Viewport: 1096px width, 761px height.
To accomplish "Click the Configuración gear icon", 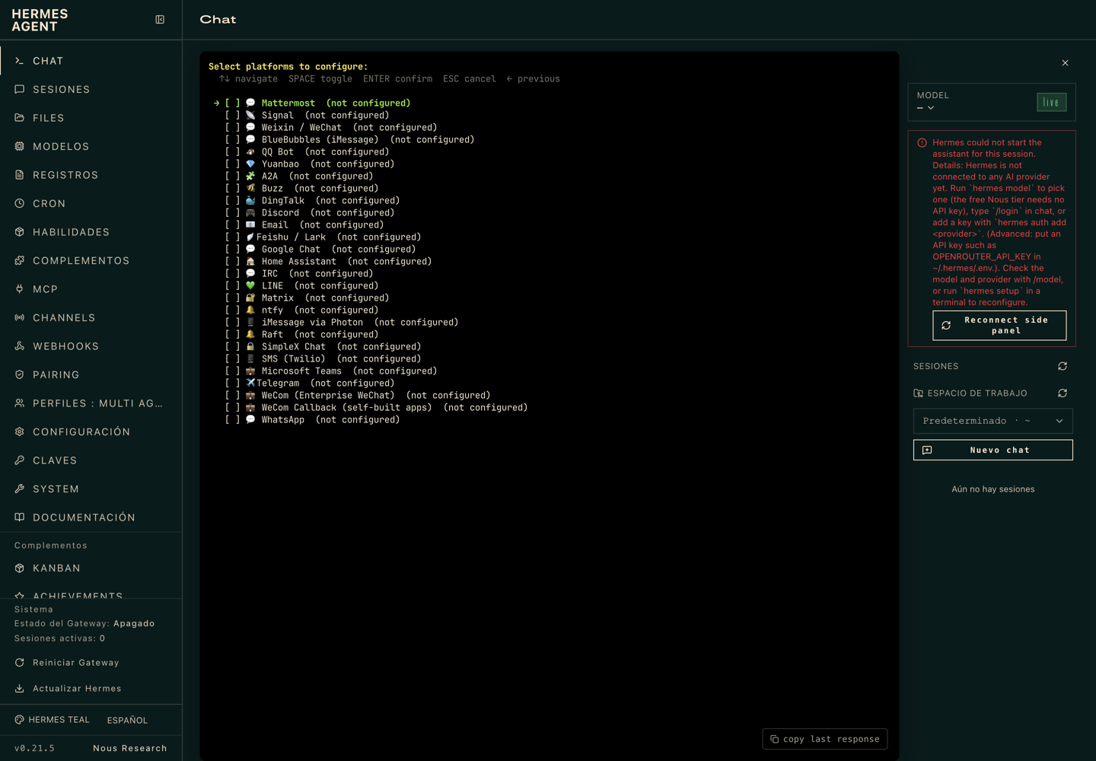I will 20,431.
